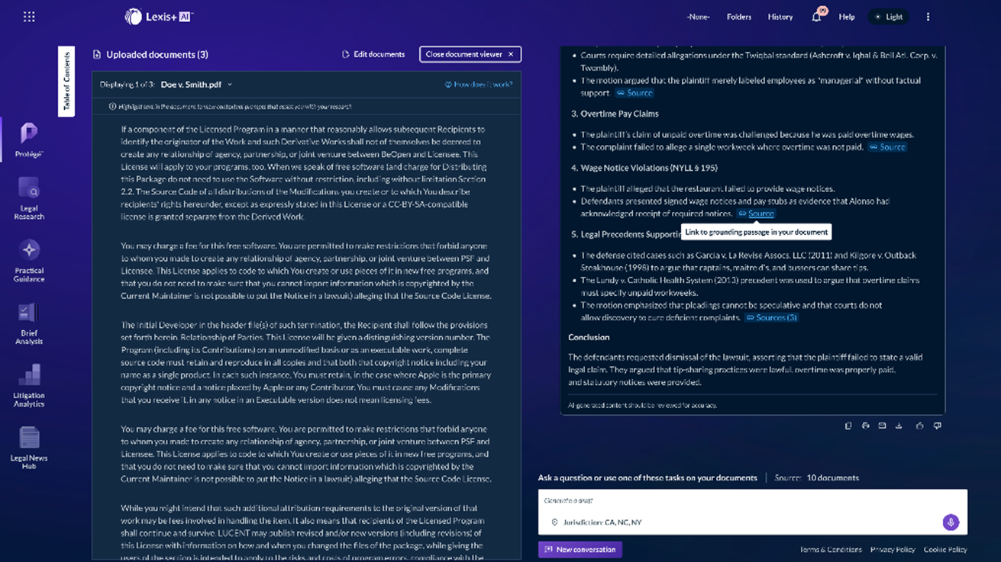The image size is (1001, 562).
Task: Copy the response with the copy icon
Action: 848,426
